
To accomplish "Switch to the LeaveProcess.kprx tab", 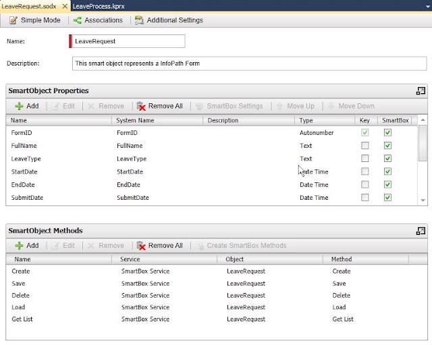I will pyautogui.click(x=99, y=6).
